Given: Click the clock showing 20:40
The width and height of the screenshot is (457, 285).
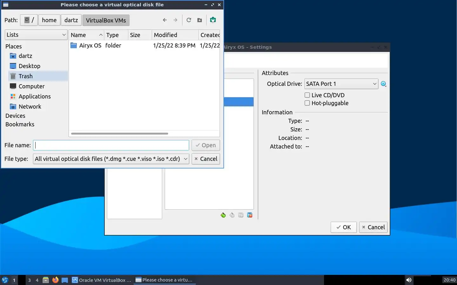Looking at the screenshot, I should point(449,280).
